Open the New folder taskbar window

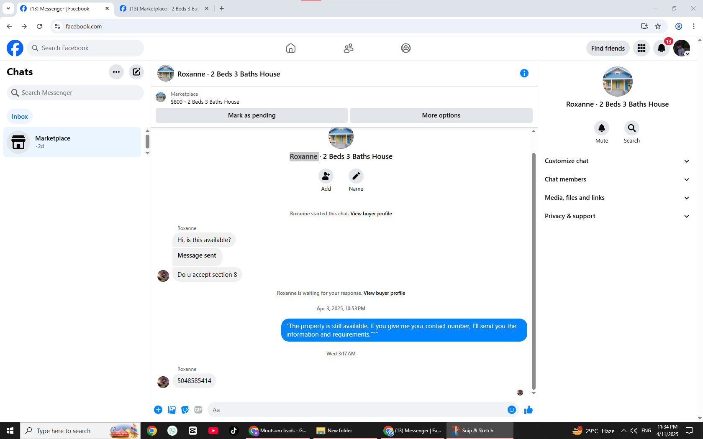[345, 431]
